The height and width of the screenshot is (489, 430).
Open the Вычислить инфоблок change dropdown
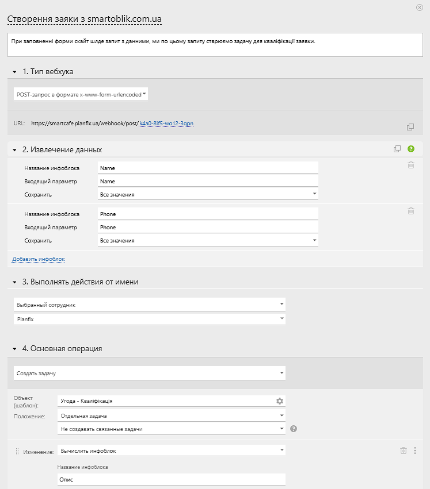pyautogui.click(x=171, y=451)
